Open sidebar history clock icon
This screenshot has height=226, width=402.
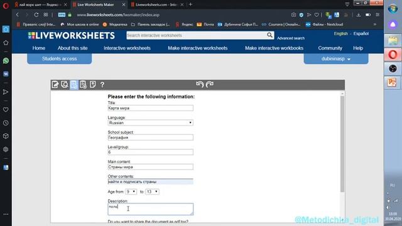coord(6,123)
